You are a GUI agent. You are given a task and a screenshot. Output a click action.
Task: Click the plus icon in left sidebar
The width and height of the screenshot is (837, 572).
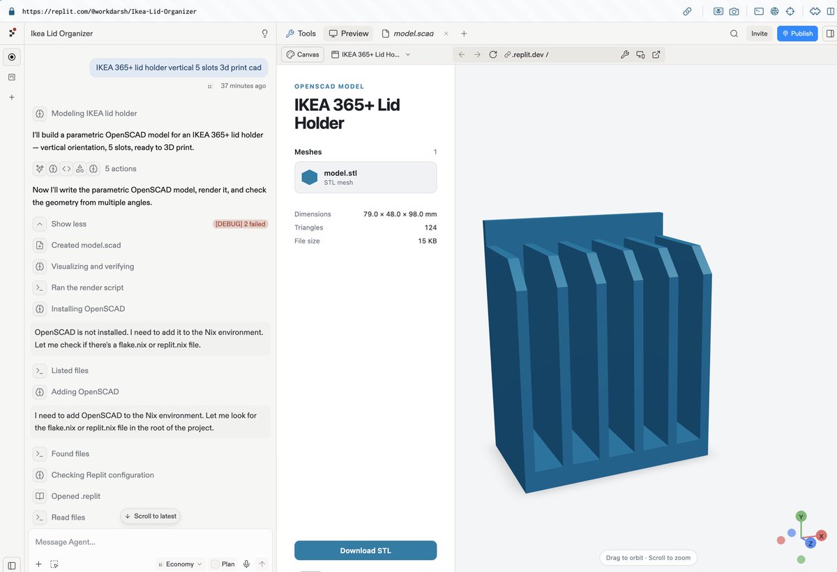coord(12,97)
